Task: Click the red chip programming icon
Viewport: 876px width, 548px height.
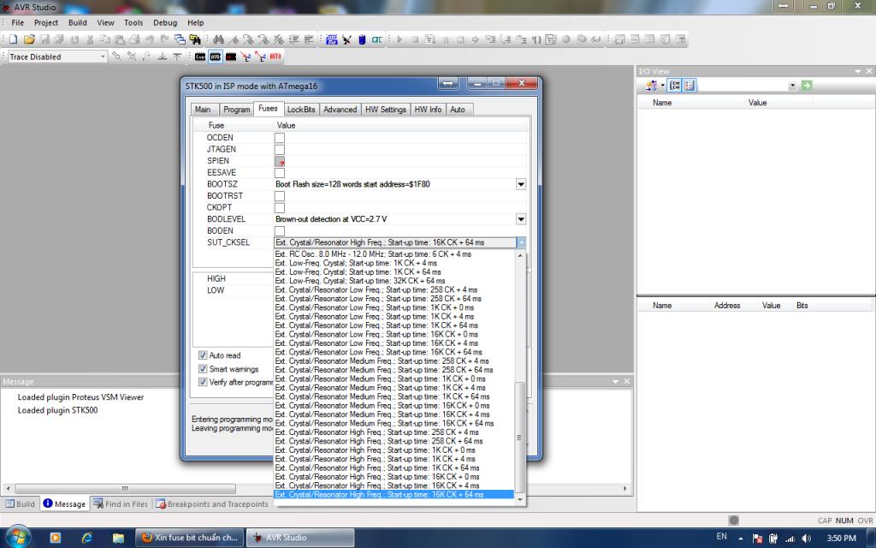Action: (x=231, y=57)
